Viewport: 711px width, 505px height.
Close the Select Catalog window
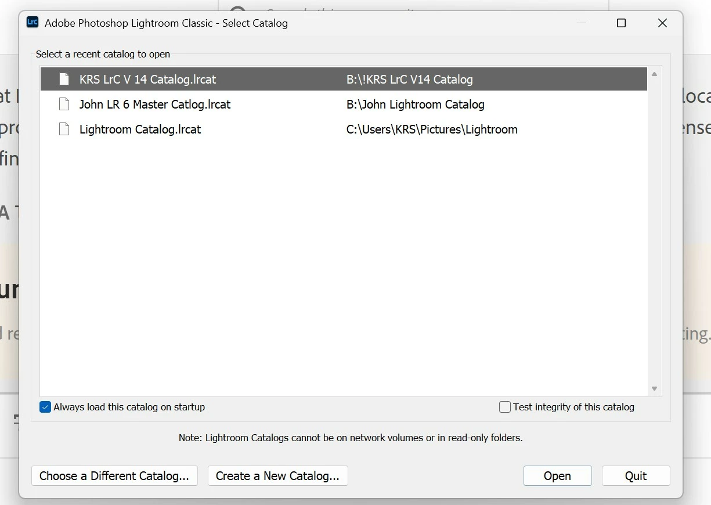662,23
